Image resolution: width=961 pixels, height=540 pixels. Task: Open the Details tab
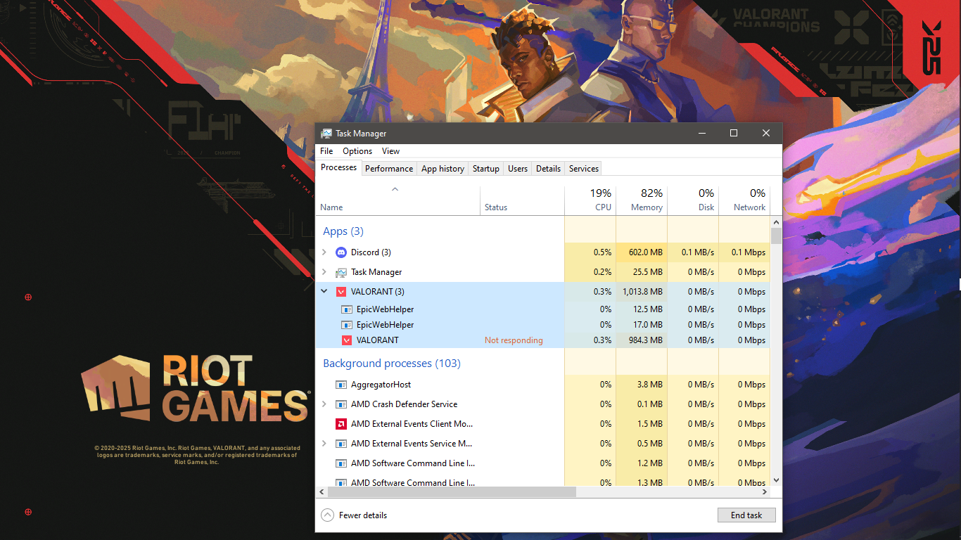click(x=548, y=169)
